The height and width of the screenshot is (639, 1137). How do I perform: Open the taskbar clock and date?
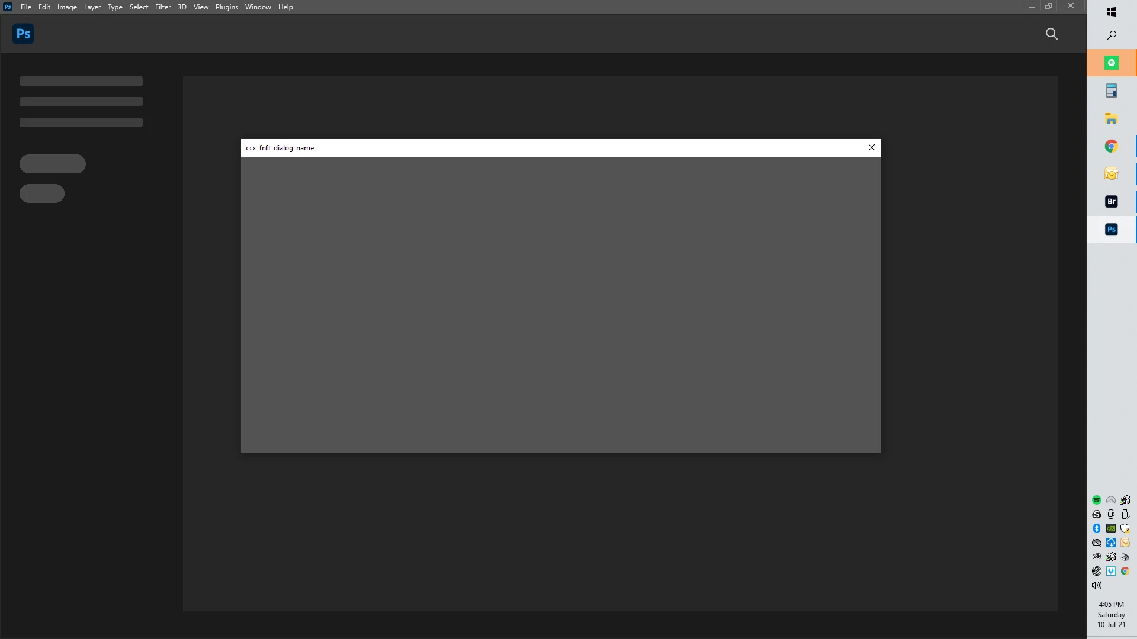pyautogui.click(x=1111, y=614)
